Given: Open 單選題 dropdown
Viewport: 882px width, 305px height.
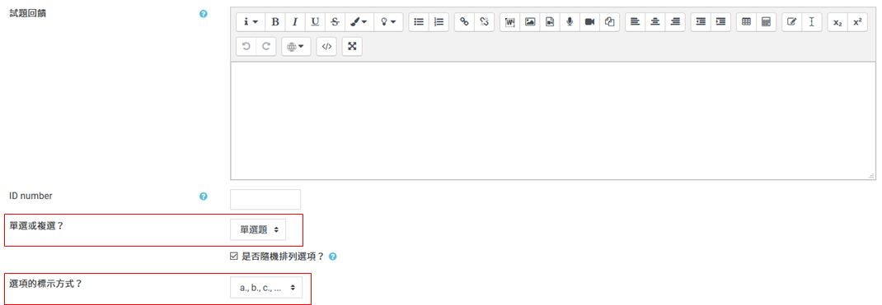Looking at the screenshot, I should point(258,229).
